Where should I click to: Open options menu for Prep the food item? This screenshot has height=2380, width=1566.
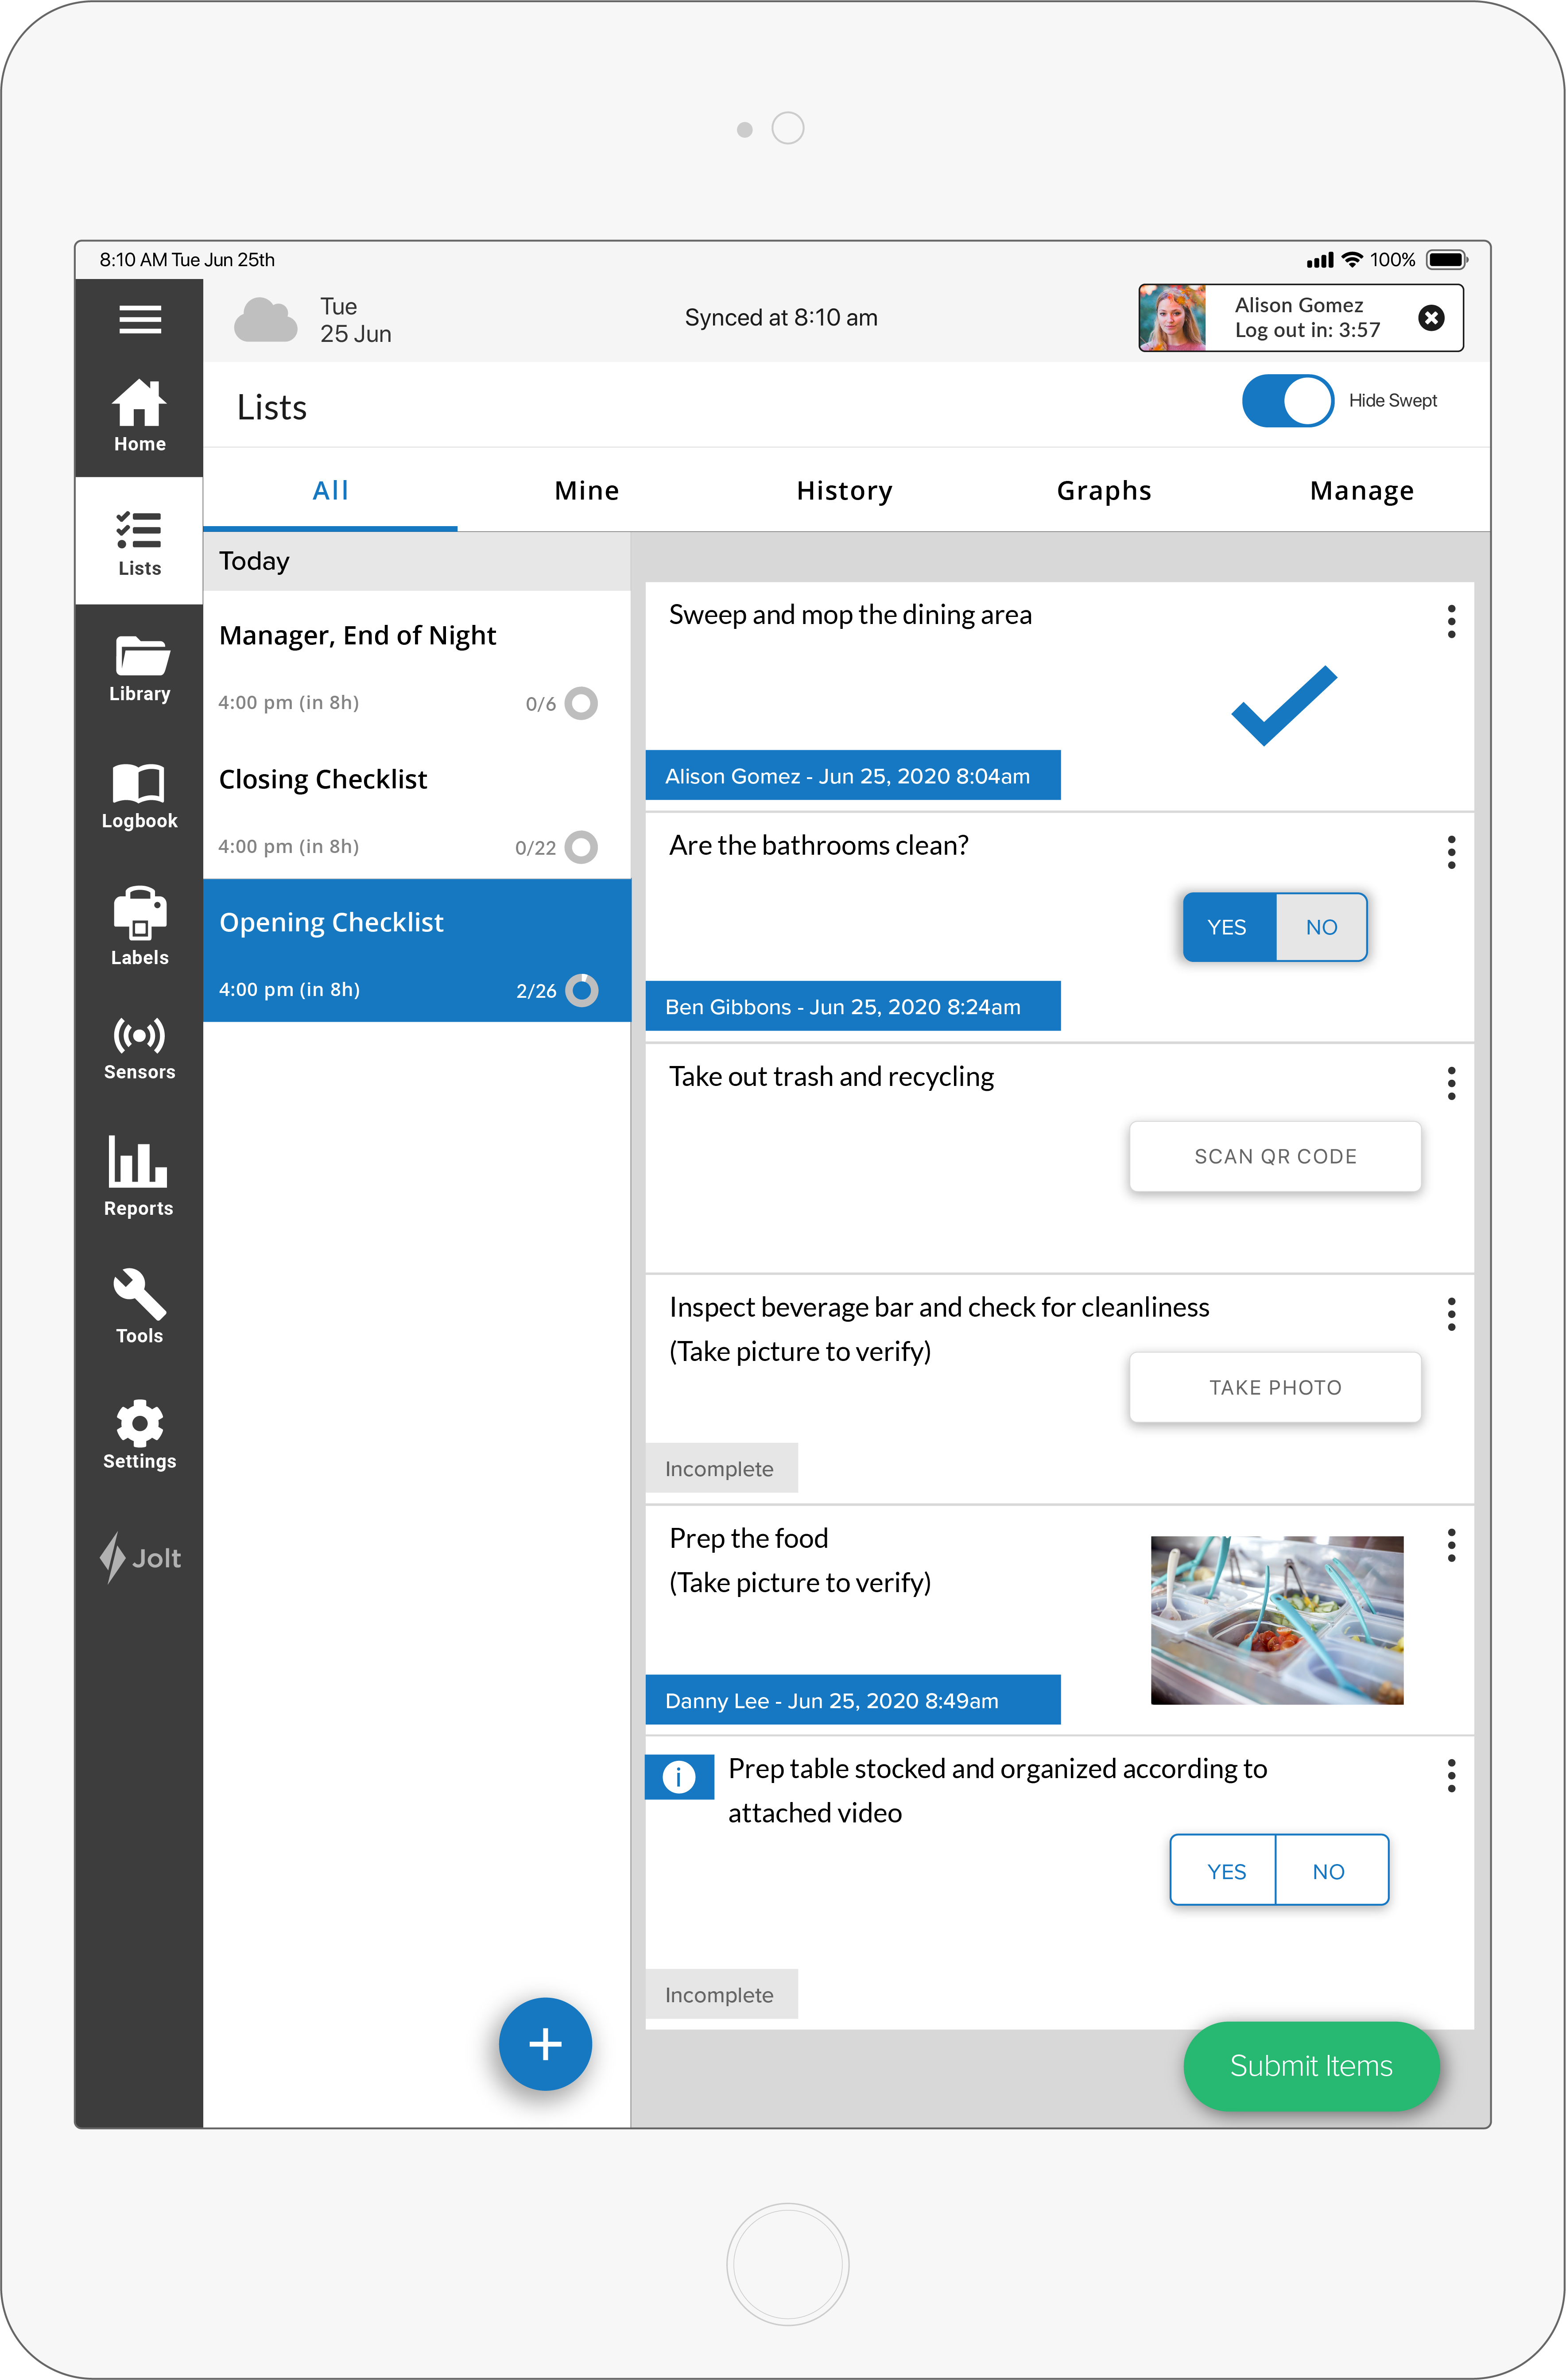tap(1450, 1545)
